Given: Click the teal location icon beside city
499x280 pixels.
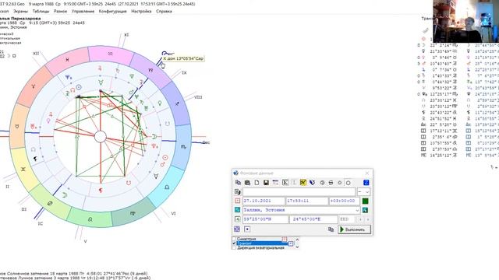Looking at the screenshot, I should 237,210.
